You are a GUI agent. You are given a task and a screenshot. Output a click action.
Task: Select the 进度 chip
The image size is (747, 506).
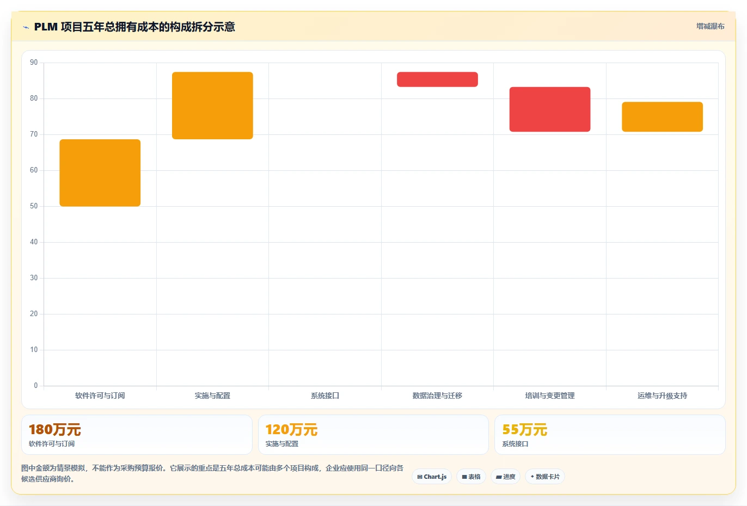[505, 477]
